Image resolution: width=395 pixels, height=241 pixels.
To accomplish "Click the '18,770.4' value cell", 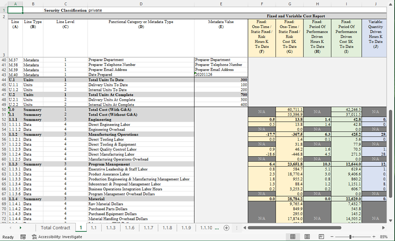I will pyautogui.click(x=289, y=174).
